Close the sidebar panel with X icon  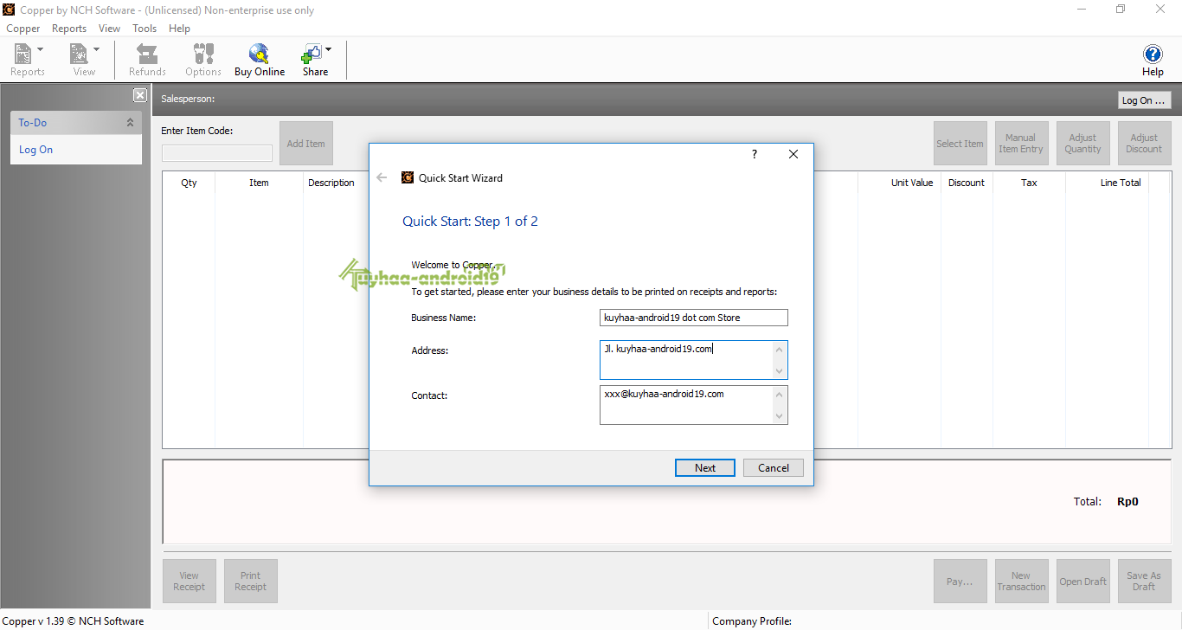[140, 95]
